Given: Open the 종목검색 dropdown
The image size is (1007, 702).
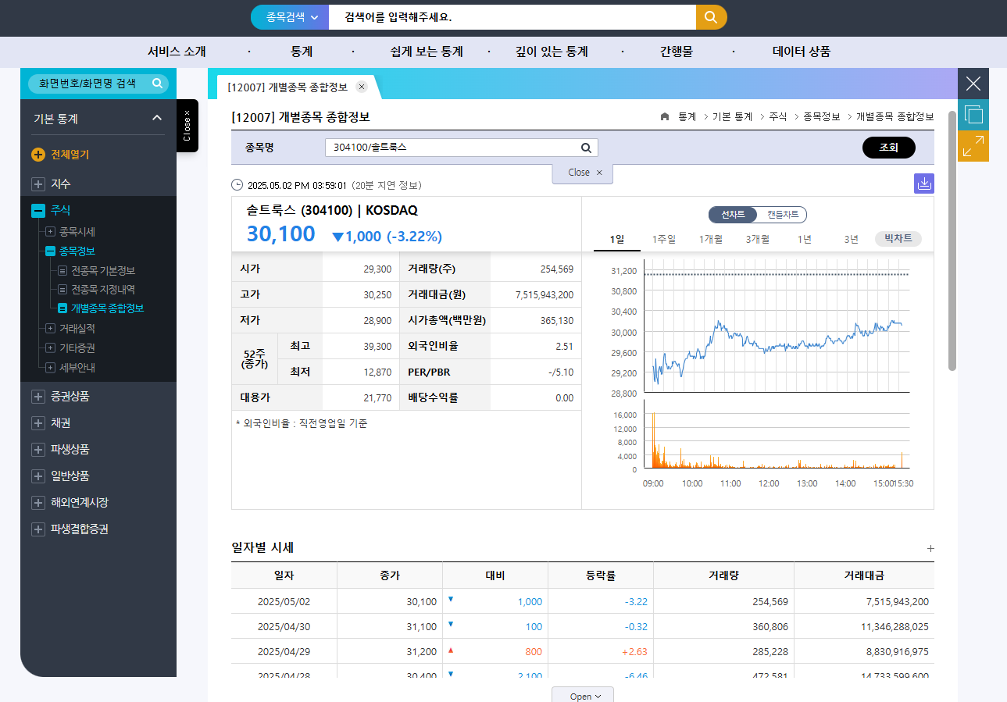Looking at the screenshot, I should pyautogui.click(x=288, y=16).
